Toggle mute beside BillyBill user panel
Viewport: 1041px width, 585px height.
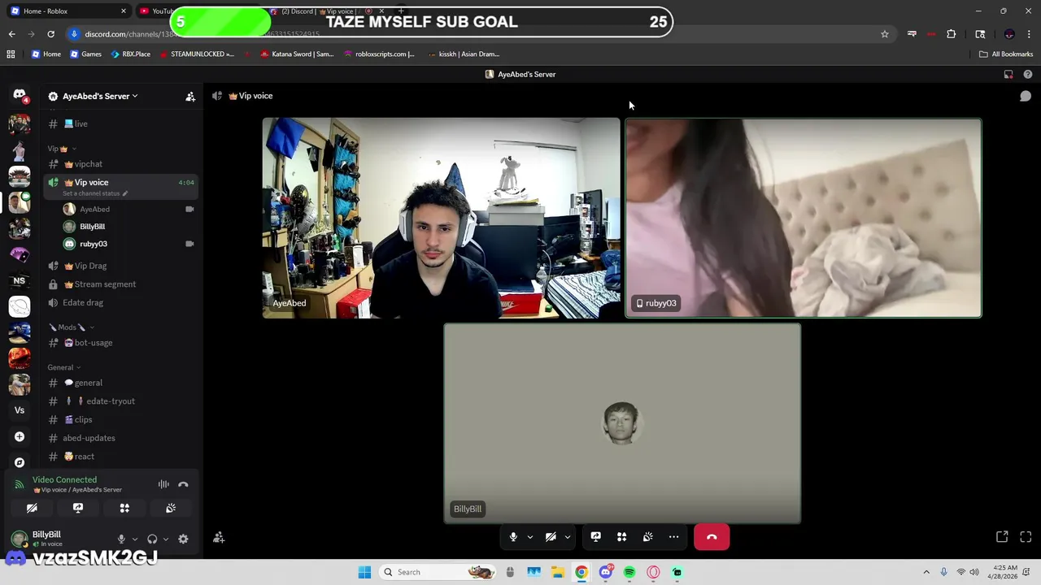(x=121, y=539)
